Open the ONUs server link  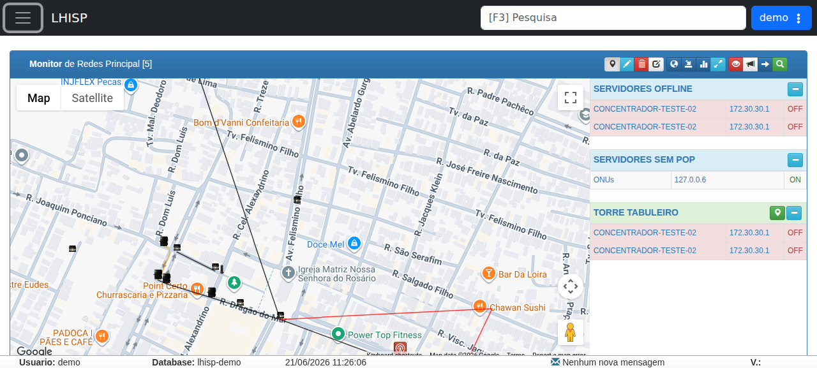pyautogui.click(x=604, y=180)
